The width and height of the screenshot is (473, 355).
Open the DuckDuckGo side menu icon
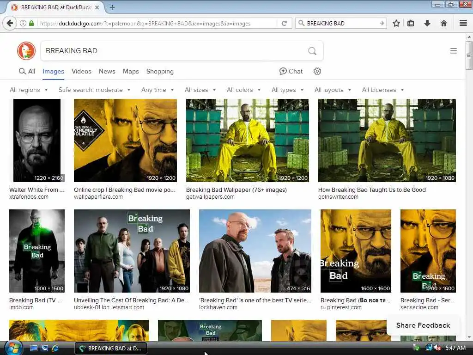[454, 51]
